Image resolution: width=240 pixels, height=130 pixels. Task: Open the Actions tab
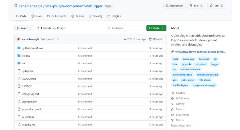78,16
